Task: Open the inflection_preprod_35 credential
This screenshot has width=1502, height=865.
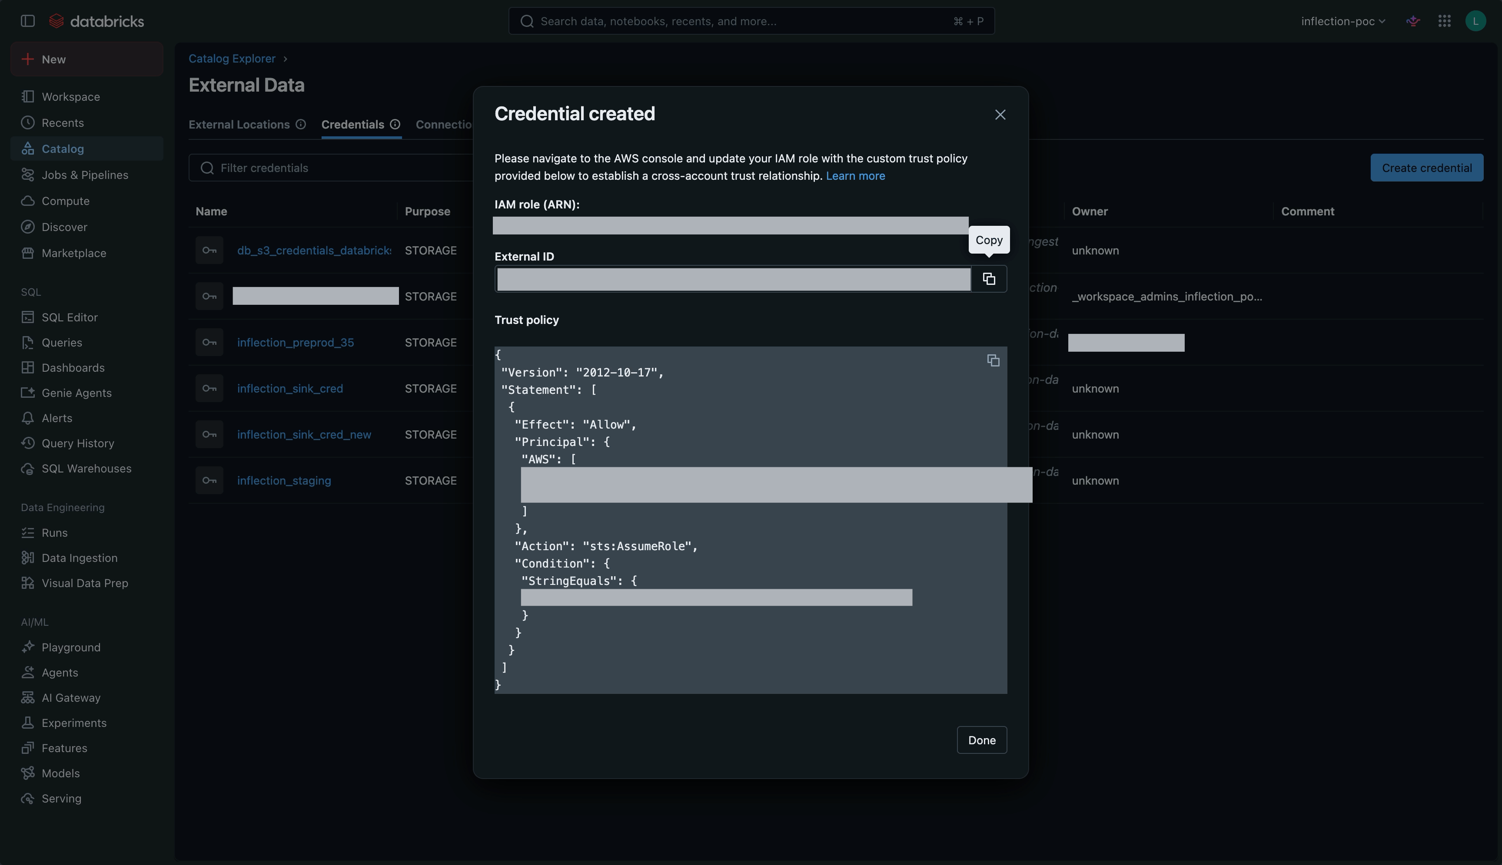Action: [x=296, y=343]
